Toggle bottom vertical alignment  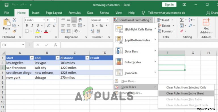coord(74,20)
